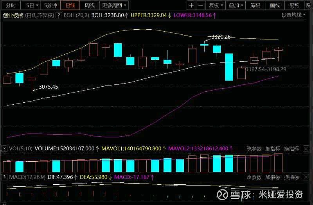The width and height of the screenshot is (313, 205).
Task: Click the 筹码 chip distribution button
Action: click(x=255, y=5)
